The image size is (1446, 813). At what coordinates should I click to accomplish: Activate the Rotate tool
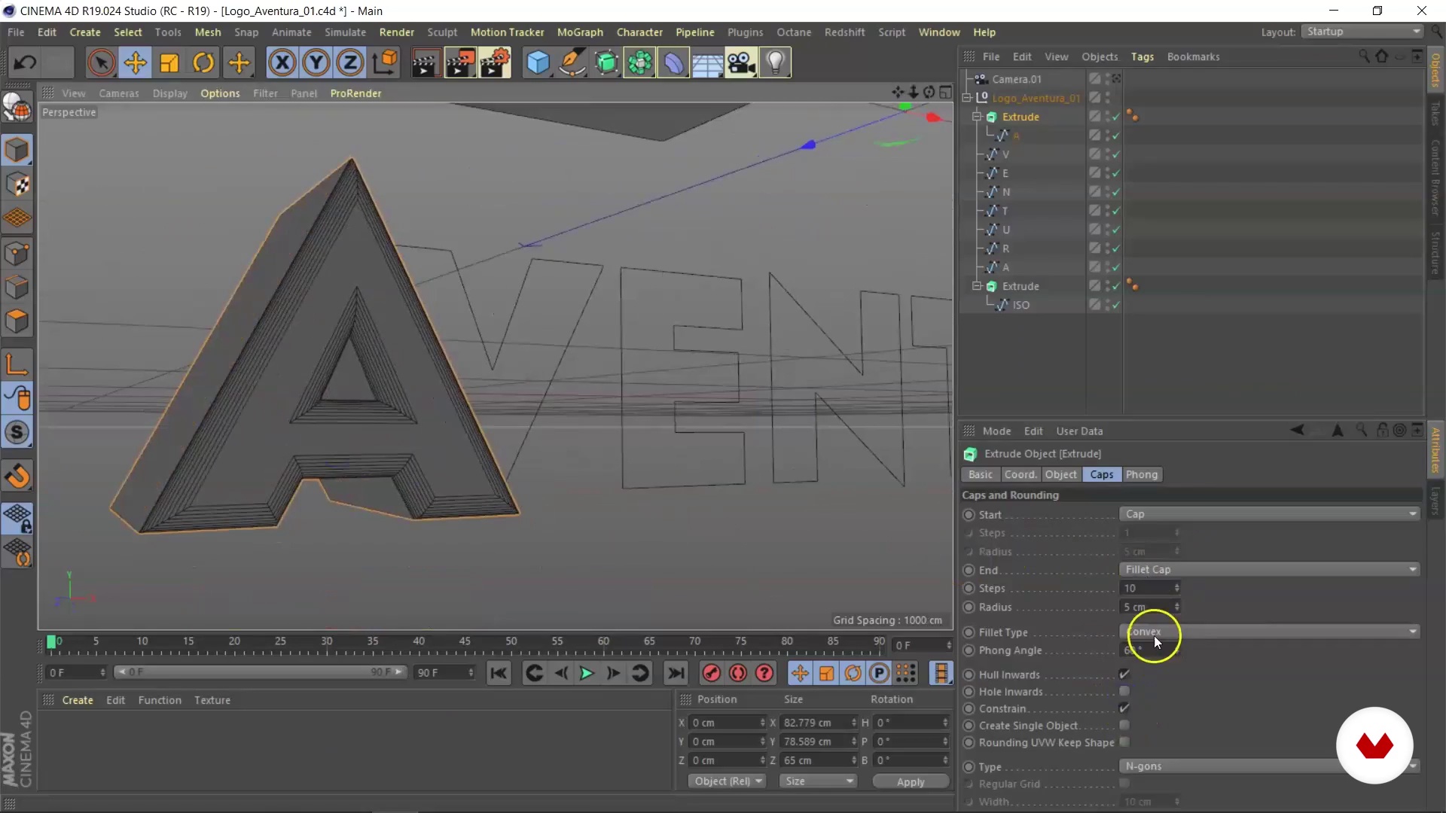(x=203, y=62)
